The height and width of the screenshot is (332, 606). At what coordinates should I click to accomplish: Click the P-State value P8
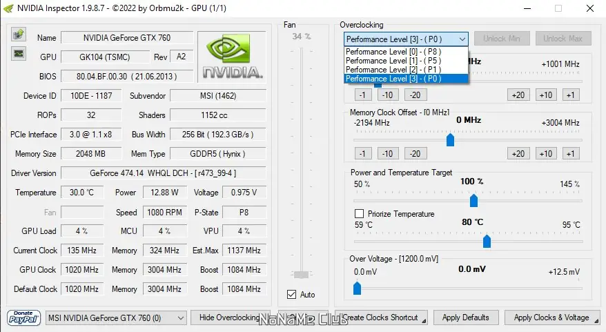pos(244,213)
